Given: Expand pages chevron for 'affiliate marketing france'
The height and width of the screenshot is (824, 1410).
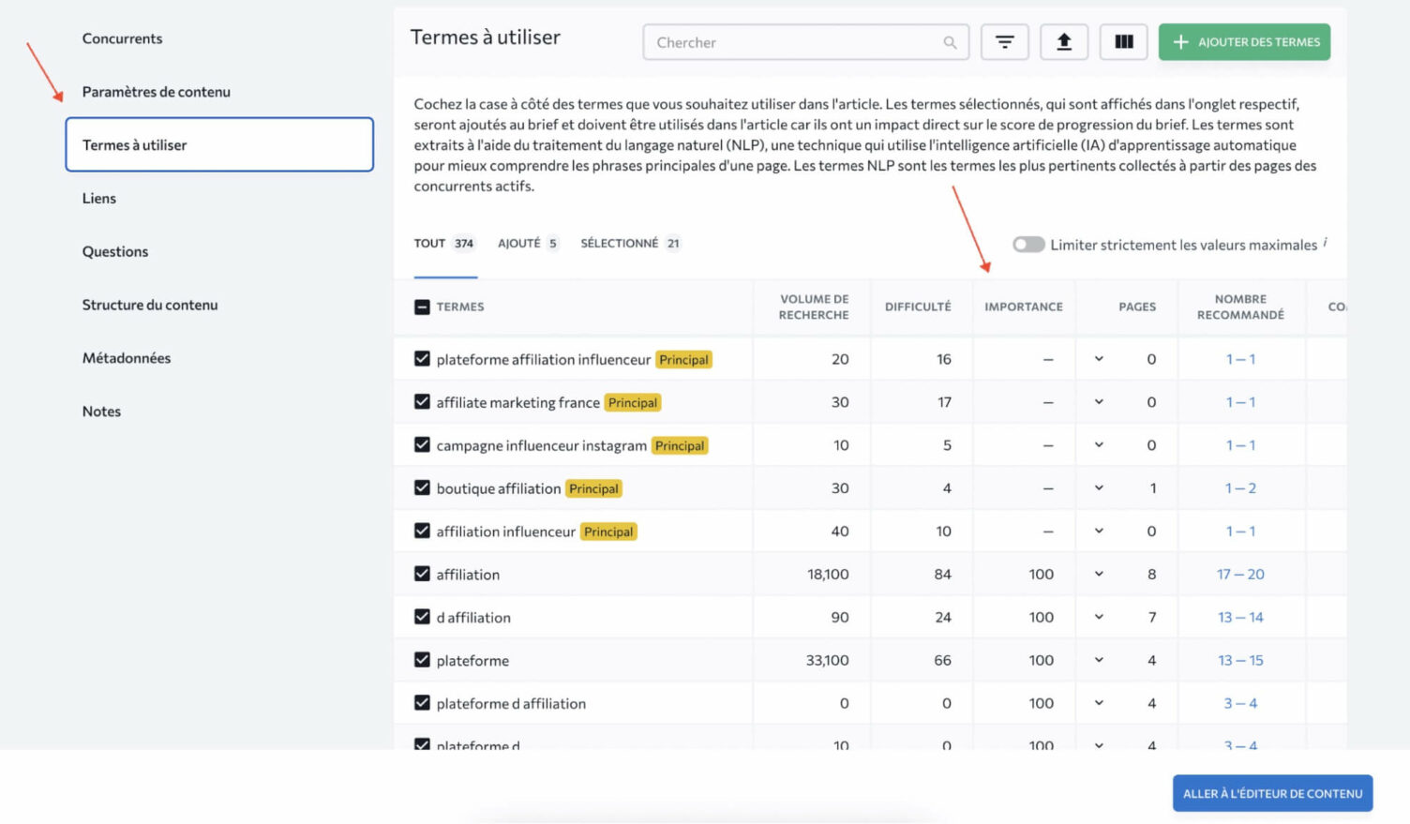Looking at the screenshot, I should pyautogui.click(x=1099, y=402).
